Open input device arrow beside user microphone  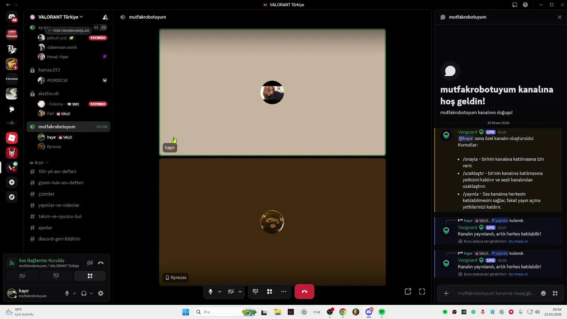pyautogui.click(x=74, y=293)
